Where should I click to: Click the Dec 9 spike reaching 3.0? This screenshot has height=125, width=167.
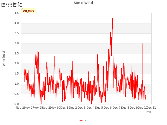(142, 44)
